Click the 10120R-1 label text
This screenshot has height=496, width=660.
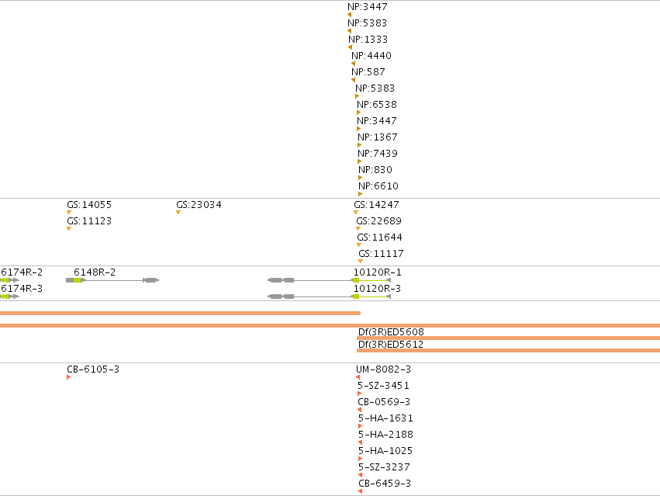[x=378, y=272]
